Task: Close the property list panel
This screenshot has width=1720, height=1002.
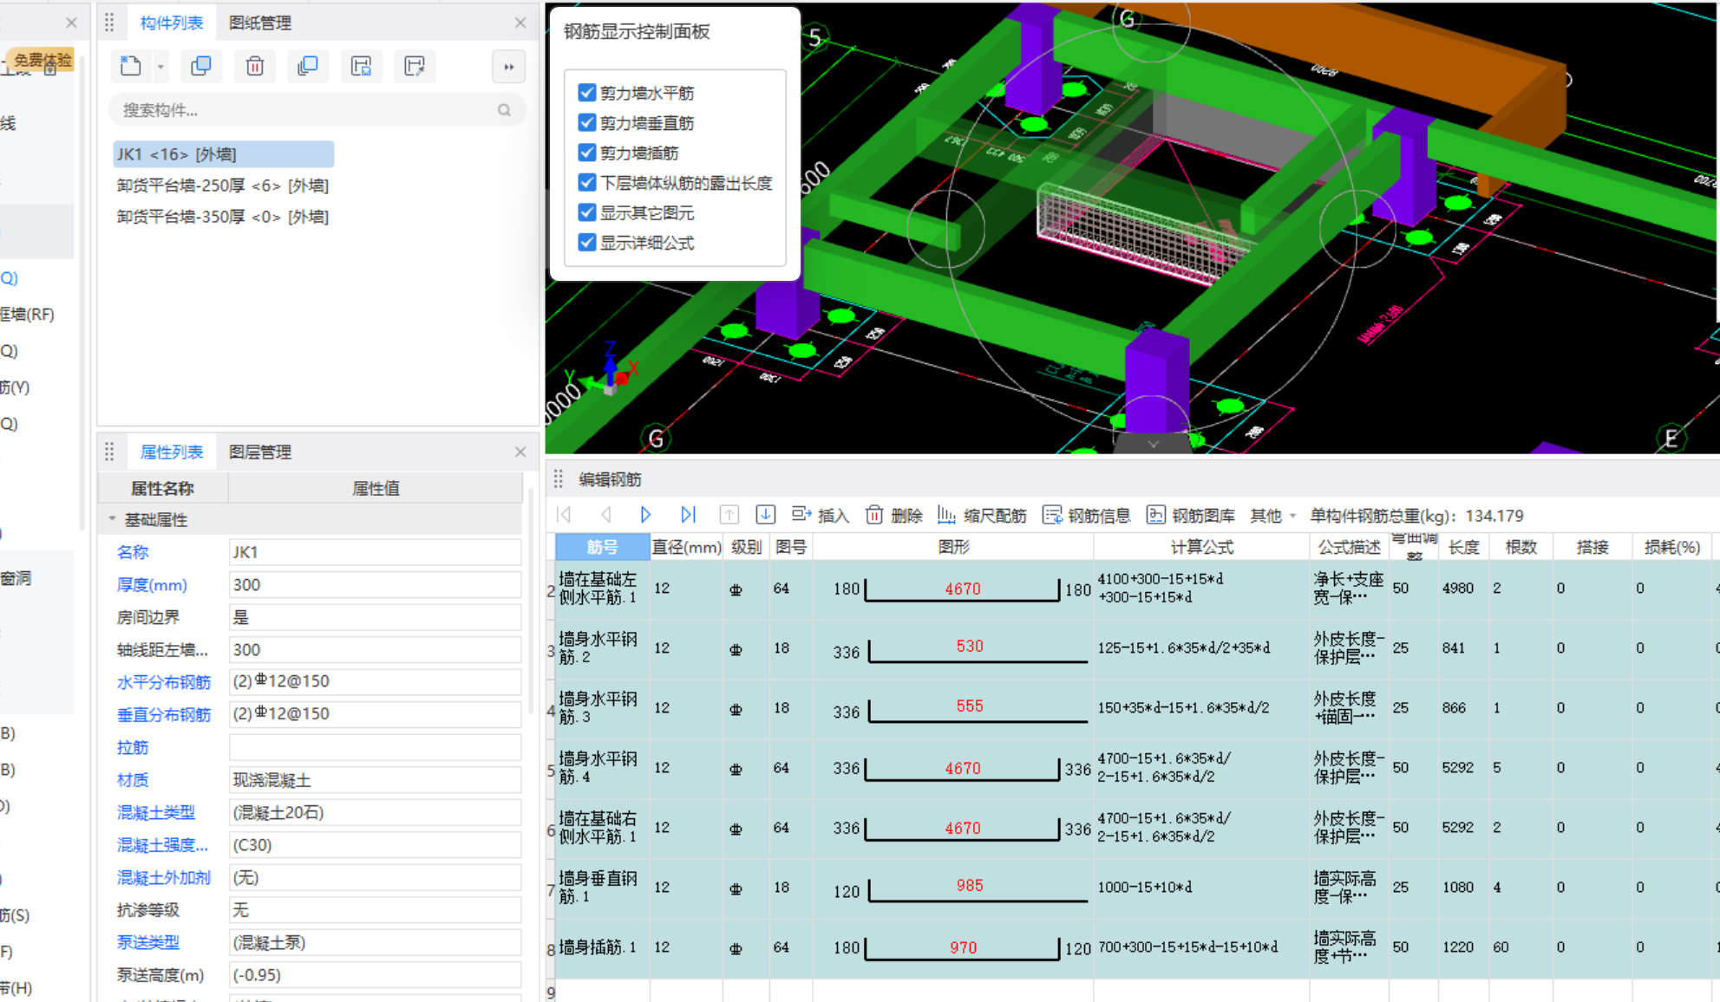Action: 520,452
